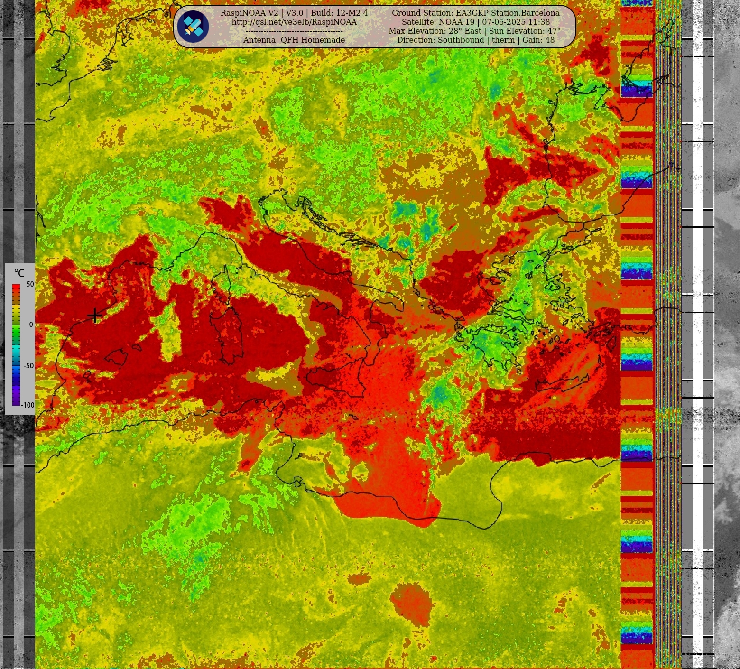Image resolution: width=740 pixels, height=669 pixels.
Task: Click the RaspiNOAA satellite logo icon
Action: click(193, 27)
